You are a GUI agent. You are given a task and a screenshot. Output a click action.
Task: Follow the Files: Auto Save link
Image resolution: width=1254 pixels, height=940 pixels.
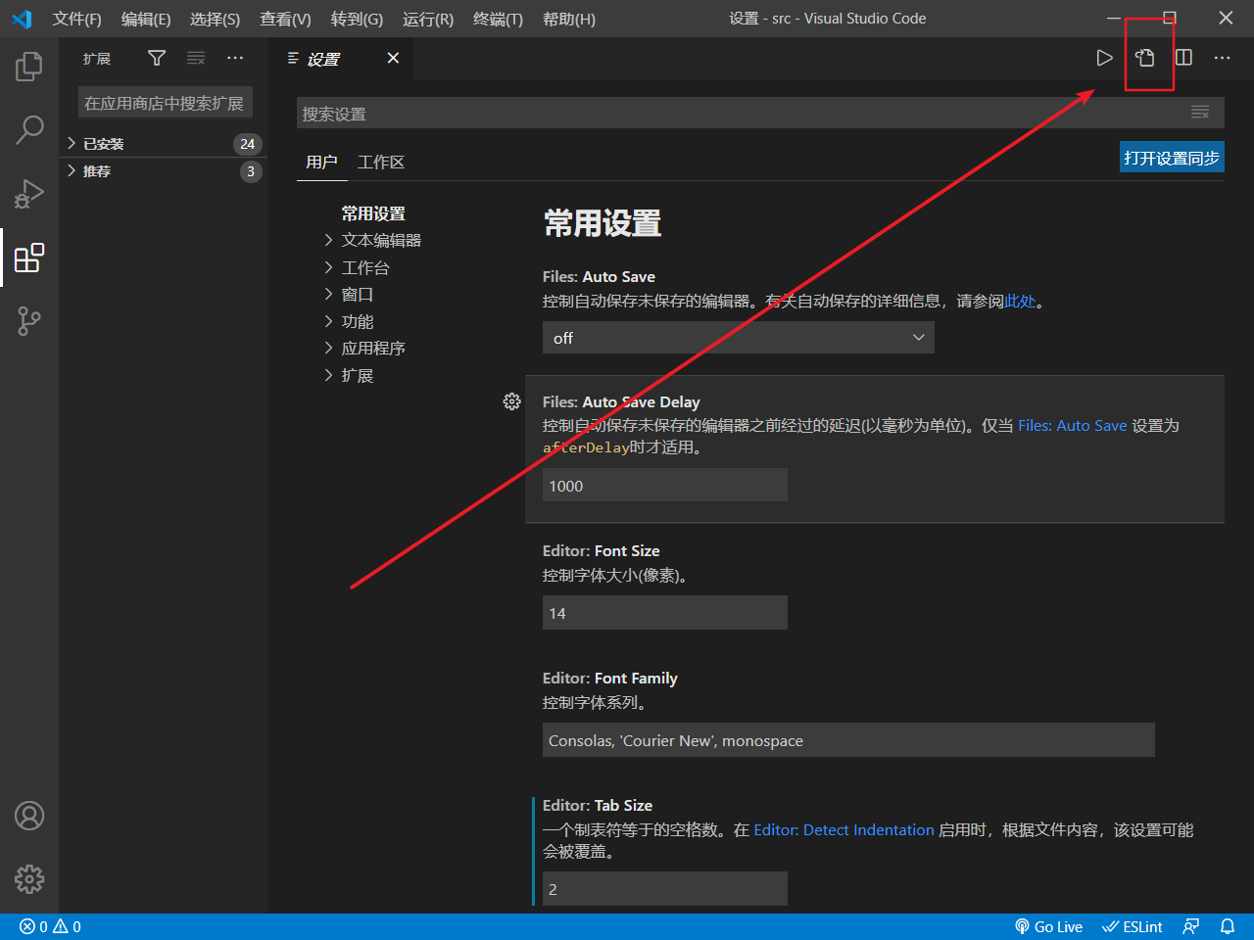(x=1073, y=425)
